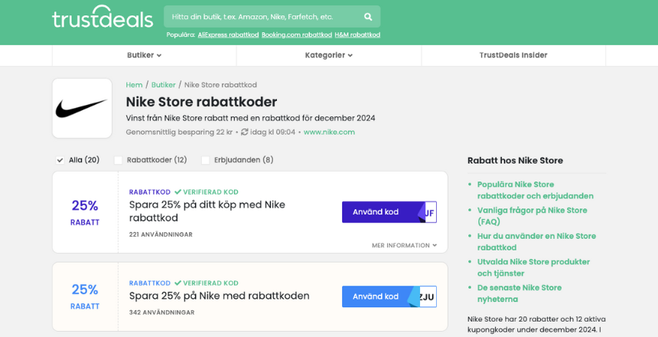Image resolution: width=658 pixels, height=337 pixels.
Task: Click Använd kod for the 221 användningar deal
Action: click(389, 212)
